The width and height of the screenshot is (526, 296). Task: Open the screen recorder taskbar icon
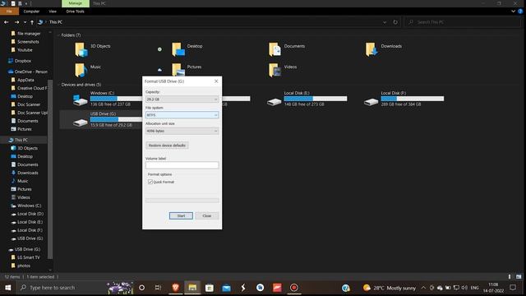point(294,288)
